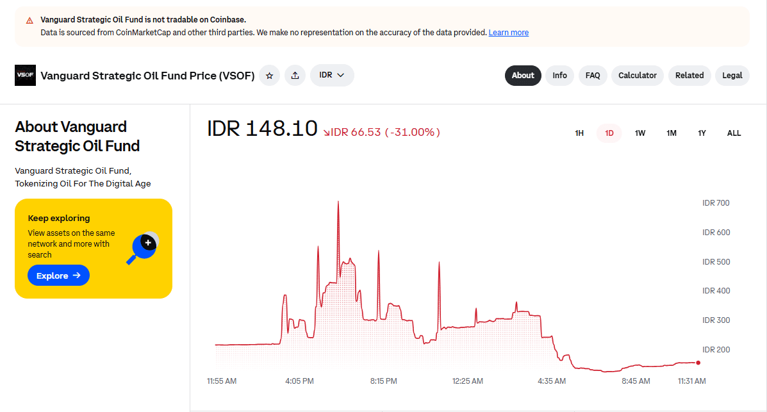Screen dimensions: 767x412
Task: Open the IDR currency dropdown
Action: 332,76
